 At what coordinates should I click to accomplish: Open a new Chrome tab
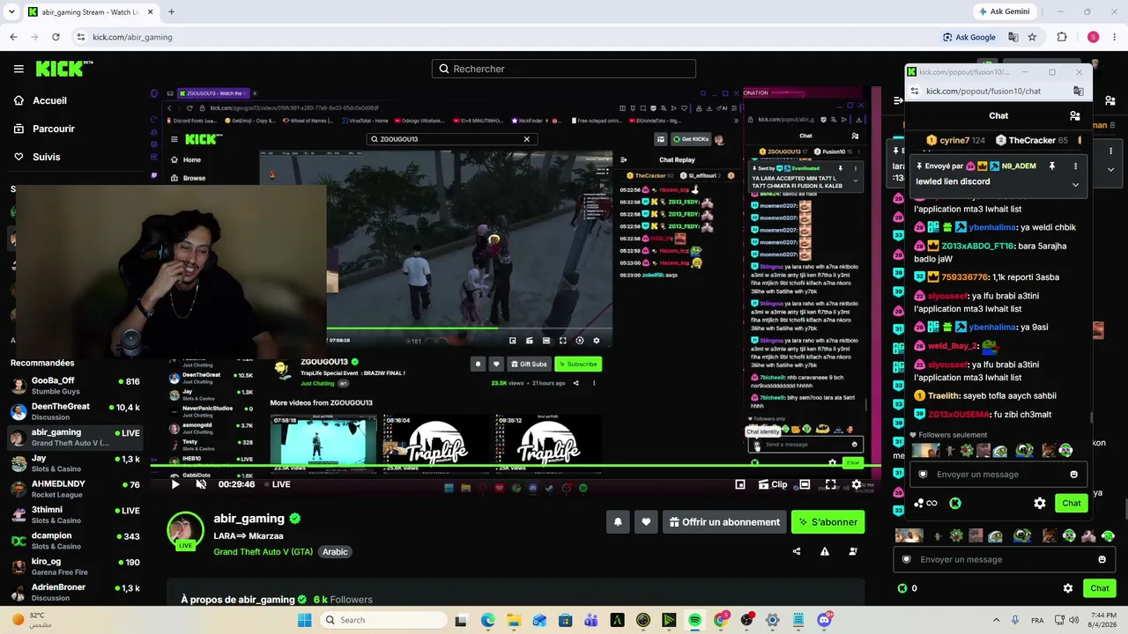171,11
